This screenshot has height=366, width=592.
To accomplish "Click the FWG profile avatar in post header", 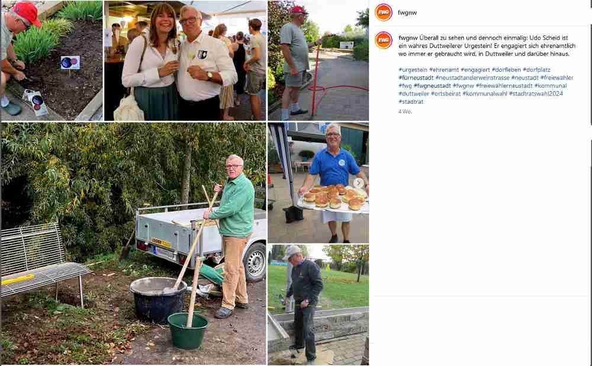I will tap(383, 12).
